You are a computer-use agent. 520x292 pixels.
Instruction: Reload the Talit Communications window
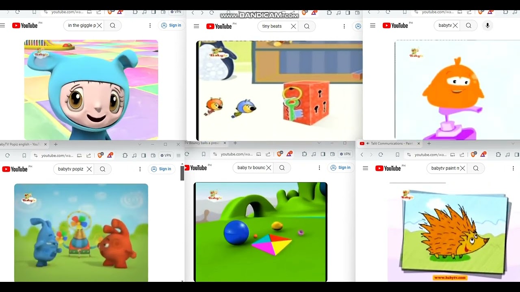tap(381, 155)
